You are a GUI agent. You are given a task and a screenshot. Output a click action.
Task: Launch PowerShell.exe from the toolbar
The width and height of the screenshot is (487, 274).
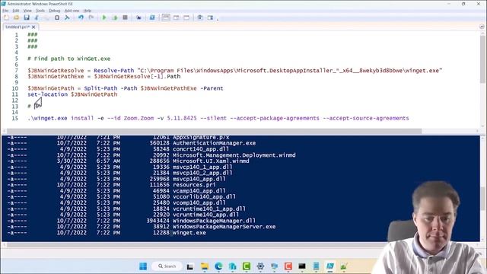[152, 18]
